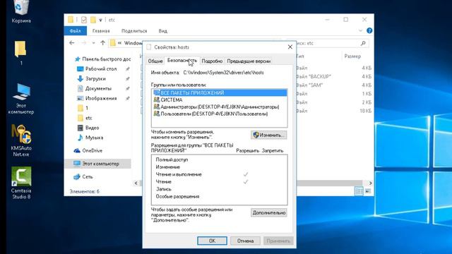The height and width of the screenshot is (254, 452).
Task: Open etc folder in navigation pane
Action: 85,118
